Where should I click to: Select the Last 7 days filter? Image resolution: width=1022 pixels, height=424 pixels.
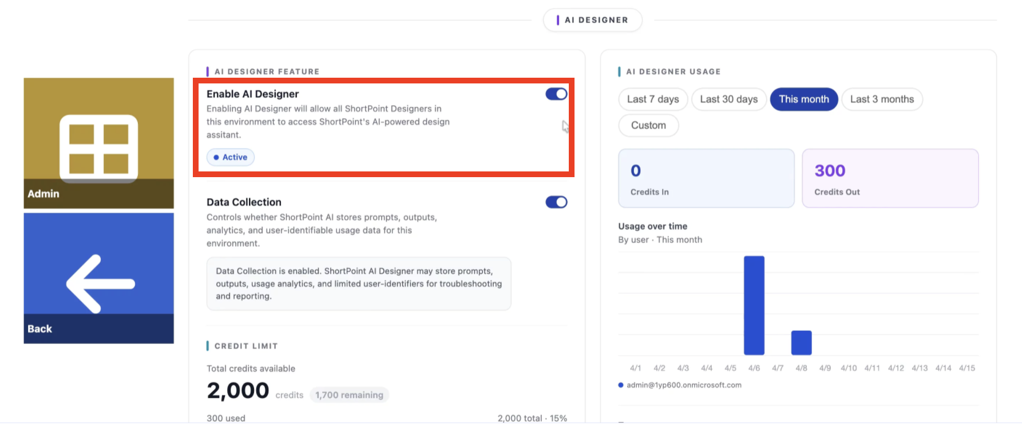tap(653, 99)
